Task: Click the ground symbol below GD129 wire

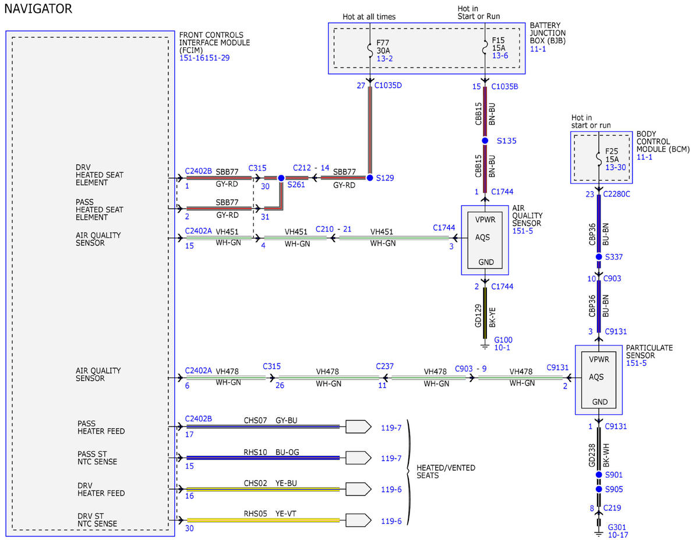Action: [485, 345]
